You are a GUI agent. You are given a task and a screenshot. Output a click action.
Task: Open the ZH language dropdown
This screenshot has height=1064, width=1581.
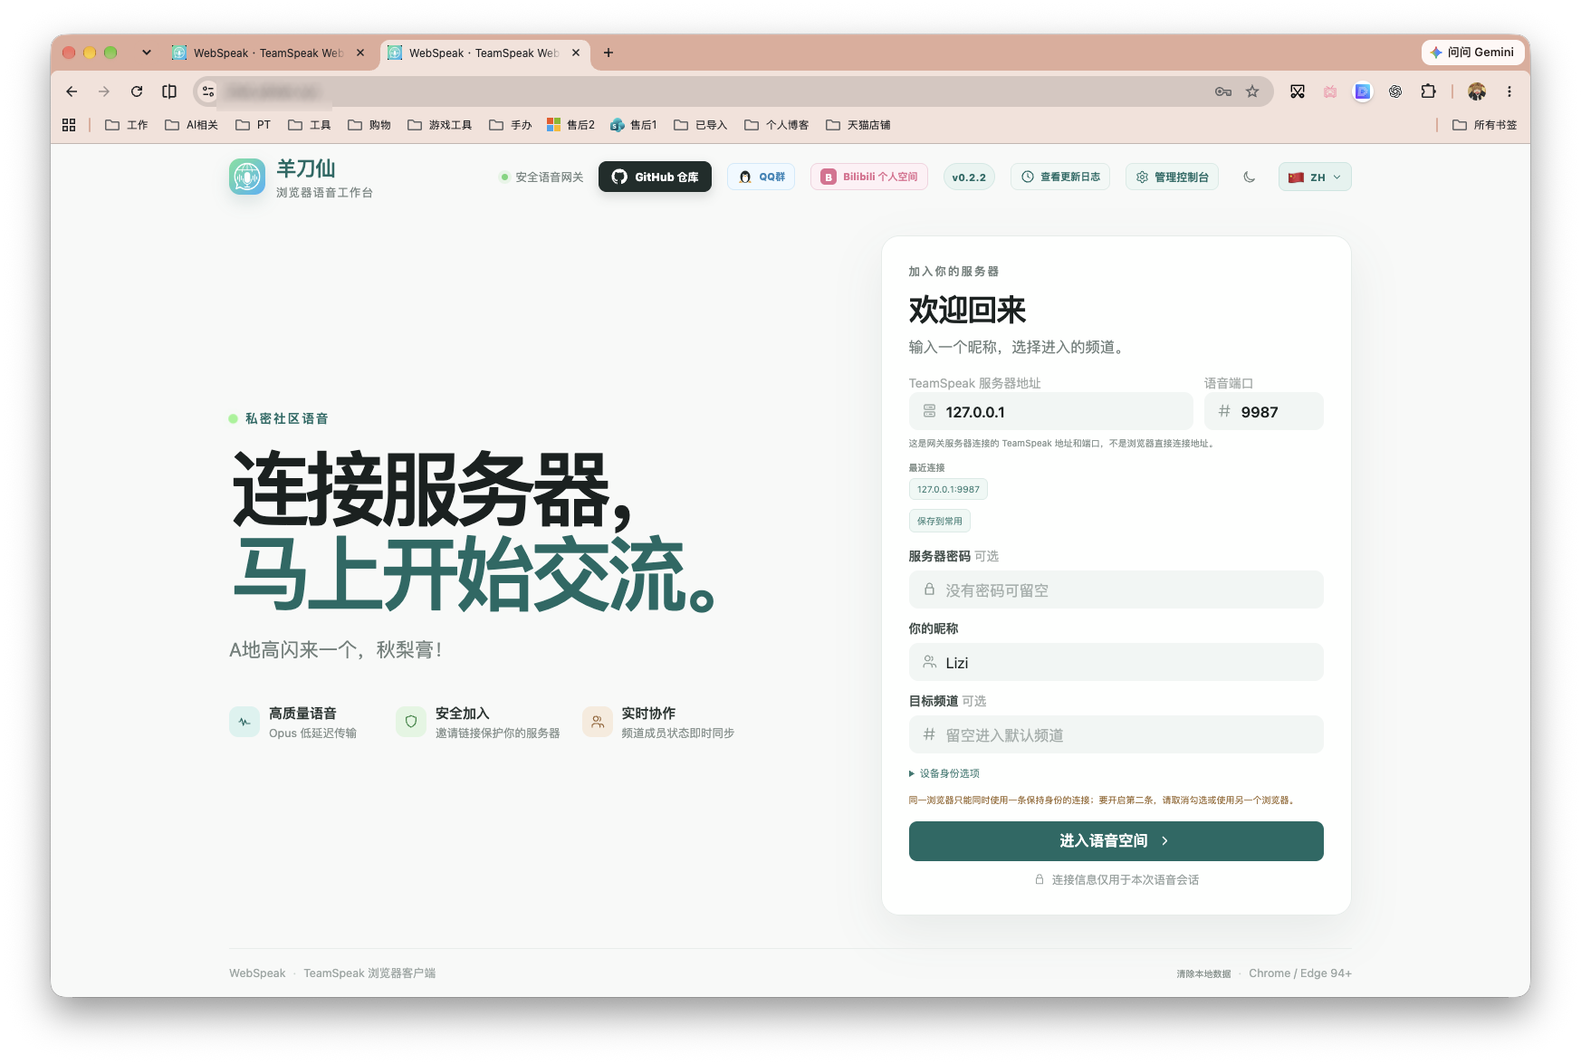point(1315,177)
